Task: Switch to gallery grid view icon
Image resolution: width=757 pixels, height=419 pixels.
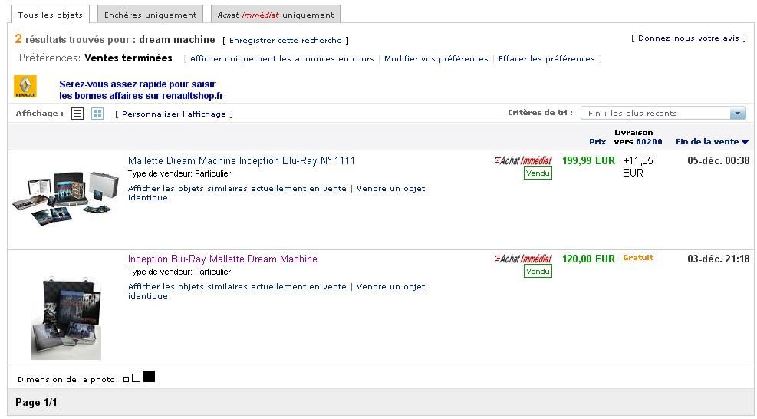Action: point(97,114)
